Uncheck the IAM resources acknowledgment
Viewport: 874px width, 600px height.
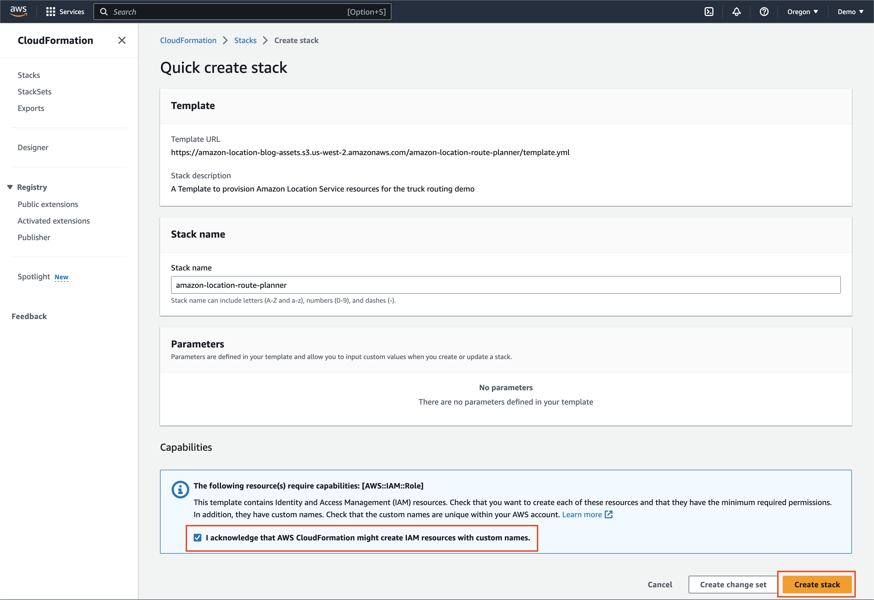[x=198, y=538]
